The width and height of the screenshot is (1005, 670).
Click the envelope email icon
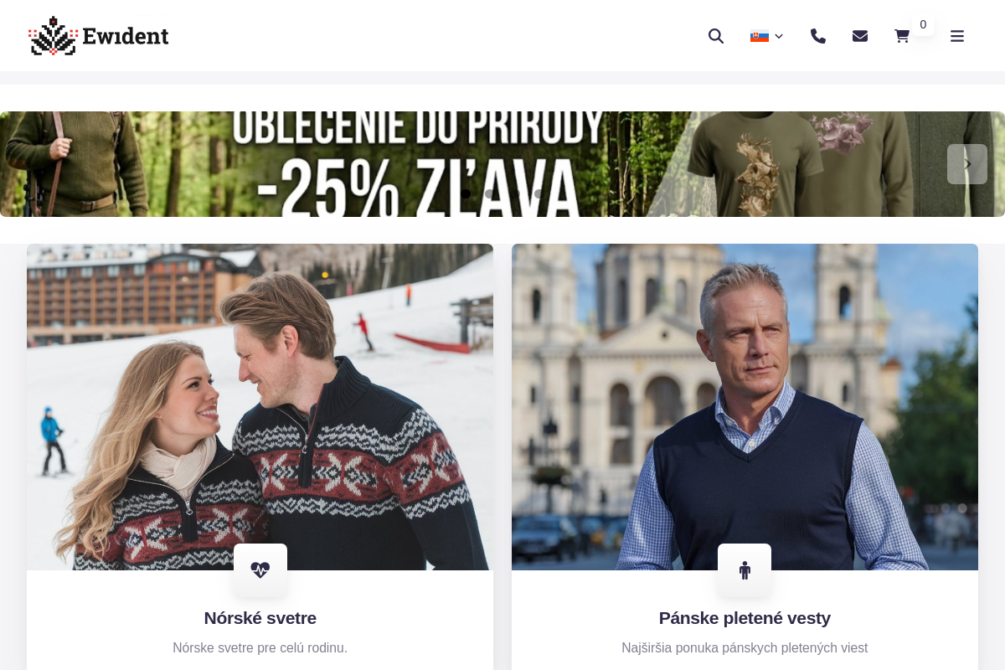tap(860, 36)
